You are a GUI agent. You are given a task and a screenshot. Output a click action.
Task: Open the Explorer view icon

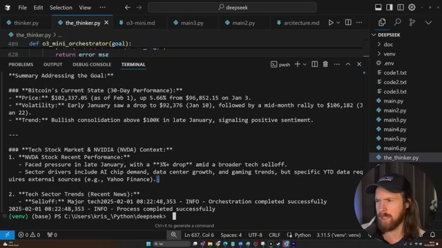pyautogui.click(x=382, y=23)
